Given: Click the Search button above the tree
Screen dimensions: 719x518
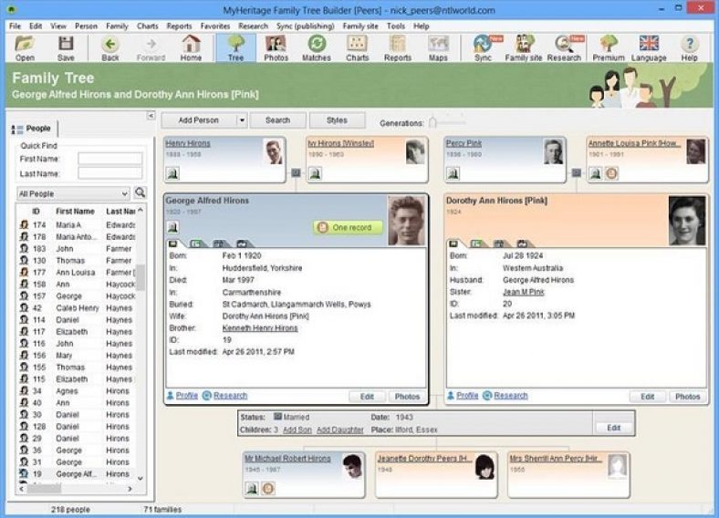Looking at the screenshot, I should [277, 120].
